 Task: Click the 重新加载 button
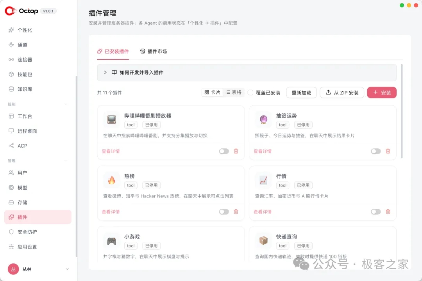301,92
